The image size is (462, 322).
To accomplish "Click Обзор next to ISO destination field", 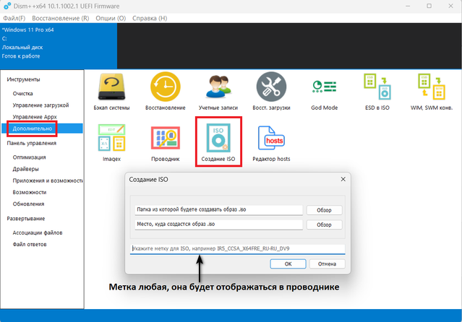I will click(x=324, y=225).
